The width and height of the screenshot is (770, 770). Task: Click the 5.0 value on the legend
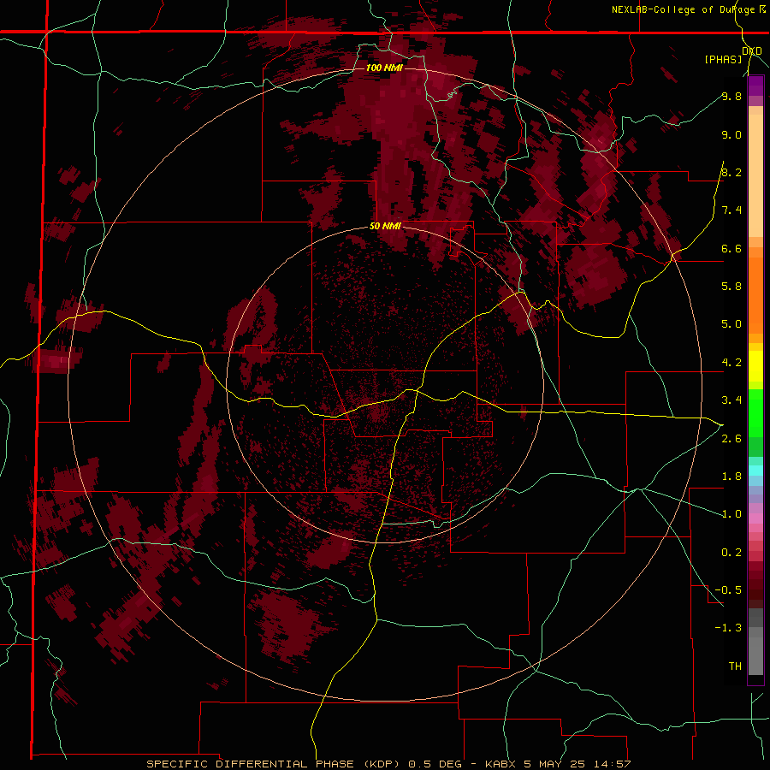[x=731, y=324]
